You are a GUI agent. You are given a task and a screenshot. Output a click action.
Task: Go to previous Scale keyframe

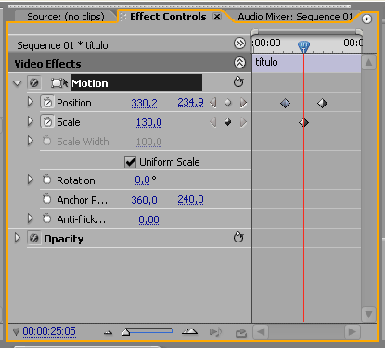tap(213, 122)
